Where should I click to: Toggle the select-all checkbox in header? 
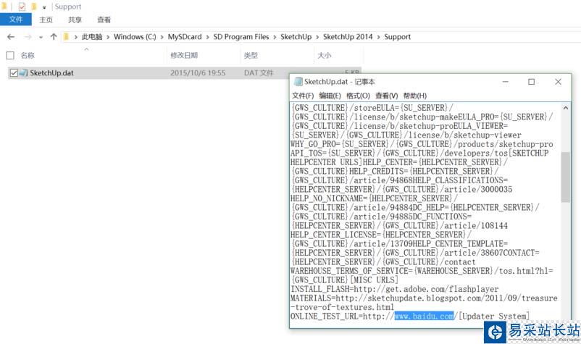(x=10, y=56)
